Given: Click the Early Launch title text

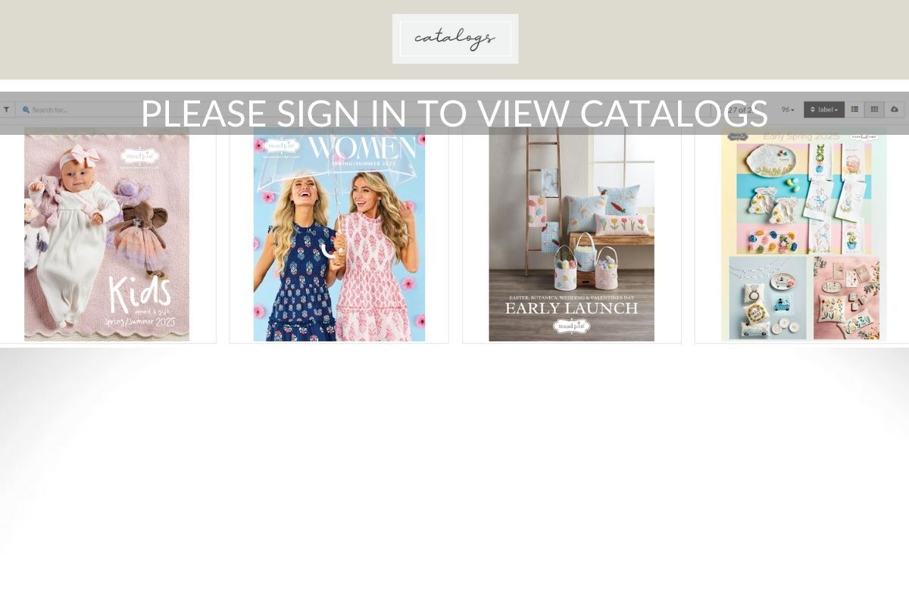Looking at the screenshot, I should tap(571, 308).
